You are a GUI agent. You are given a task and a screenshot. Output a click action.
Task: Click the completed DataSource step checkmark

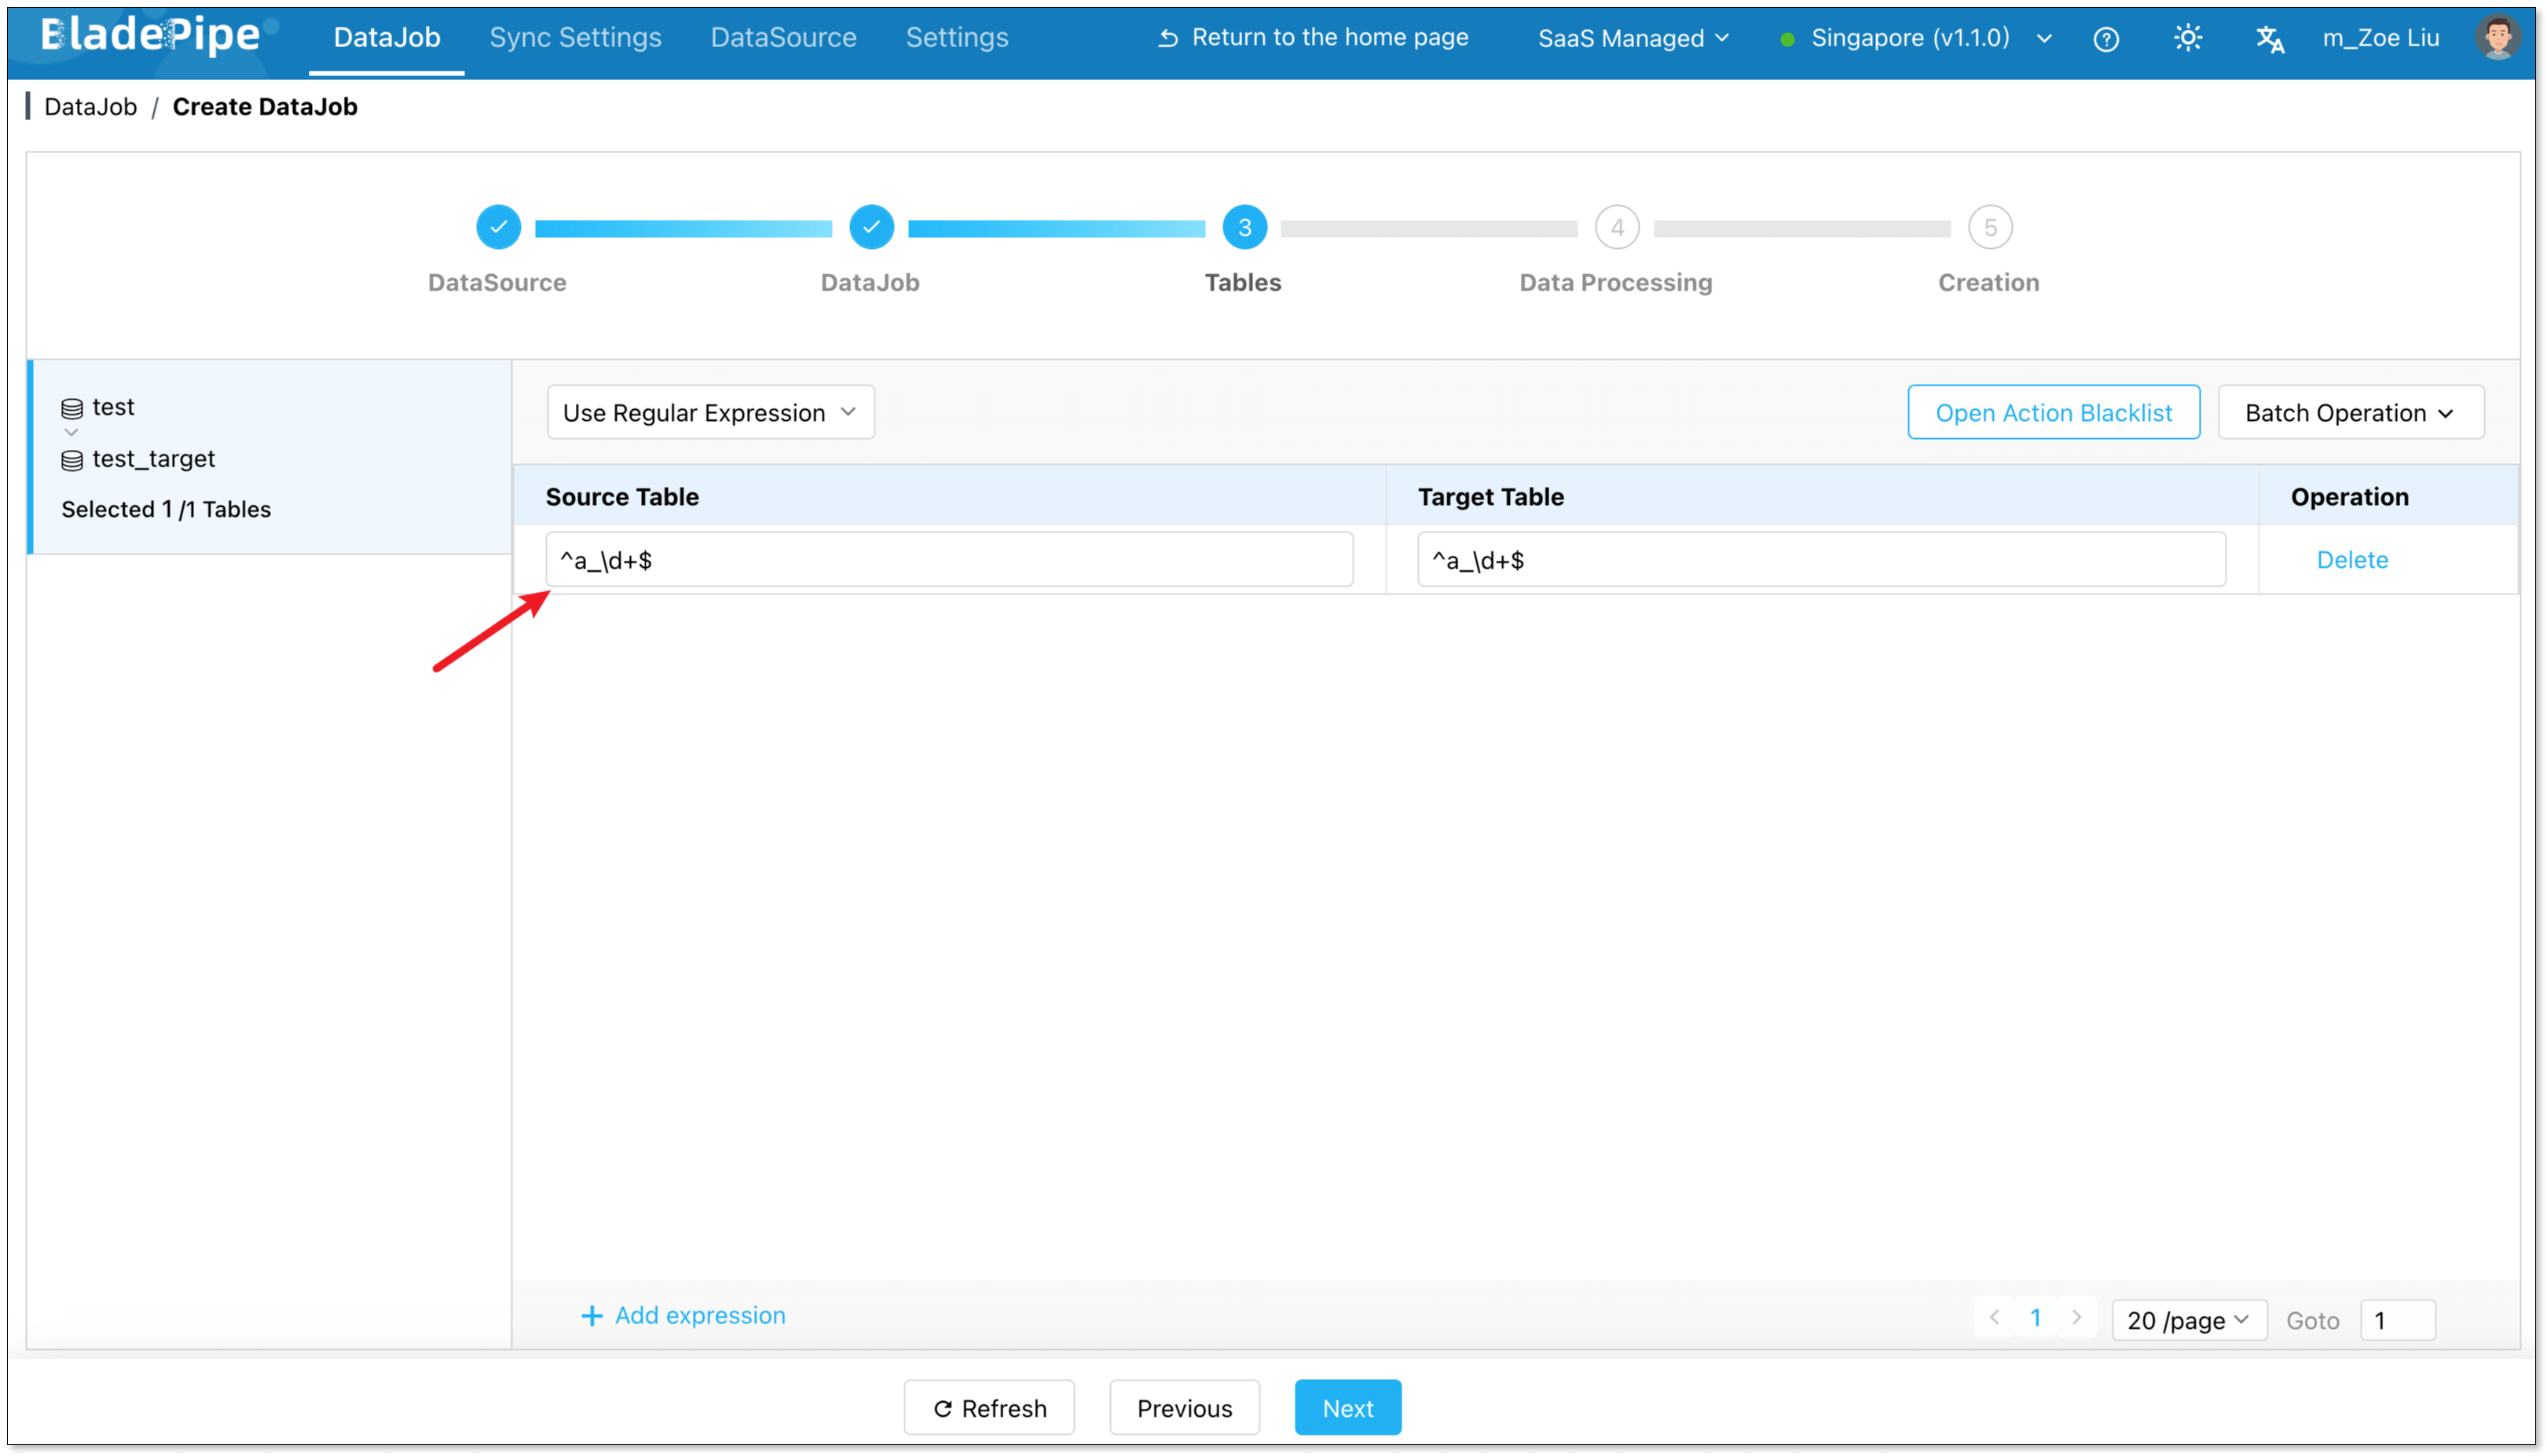click(x=498, y=227)
